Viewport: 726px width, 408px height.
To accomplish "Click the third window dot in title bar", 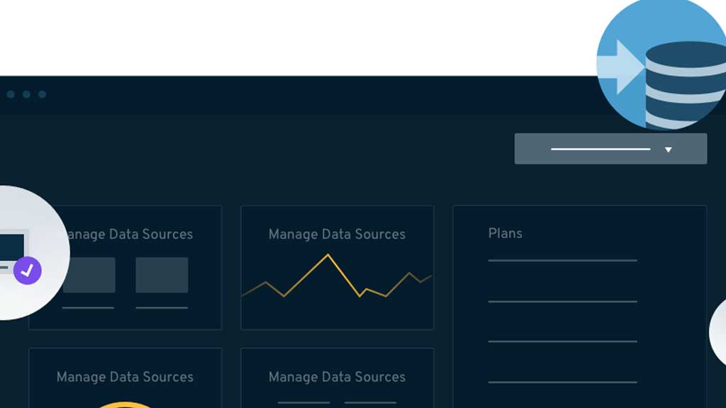I will point(42,94).
